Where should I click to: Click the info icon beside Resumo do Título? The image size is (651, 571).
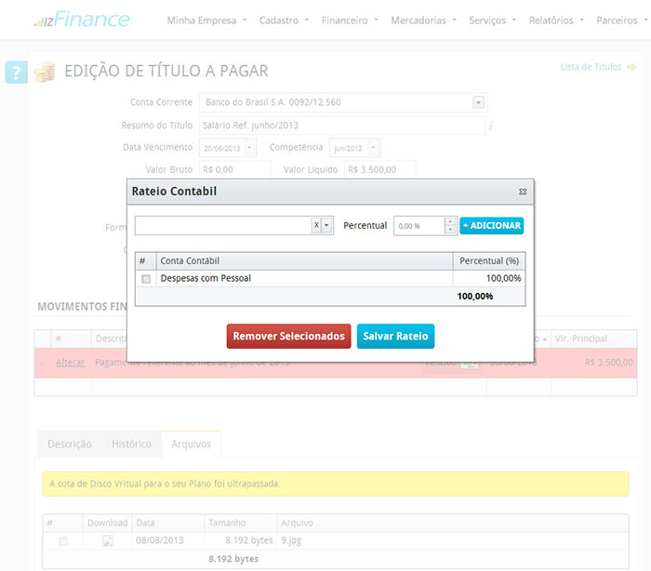[x=491, y=126]
